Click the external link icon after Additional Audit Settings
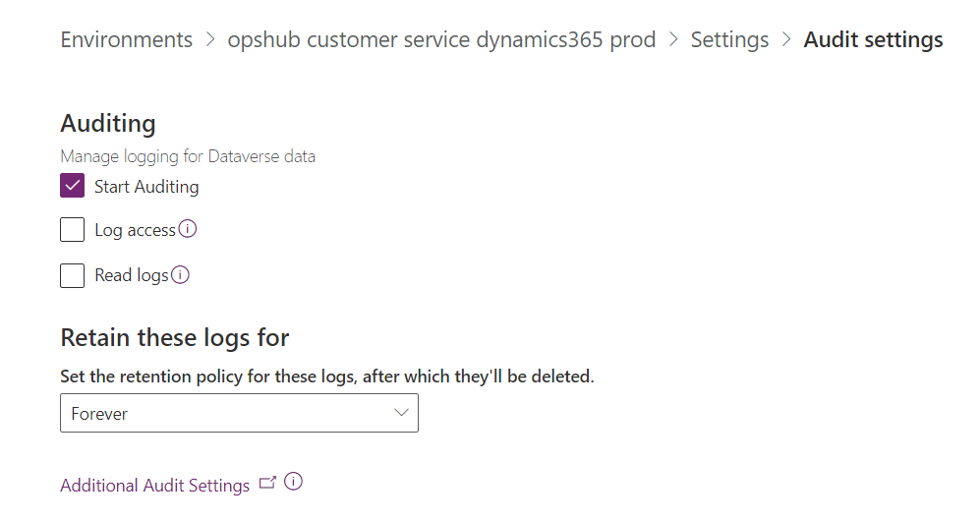This screenshot has width=980, height=522. pyautogui.click(x=267, y=483)
